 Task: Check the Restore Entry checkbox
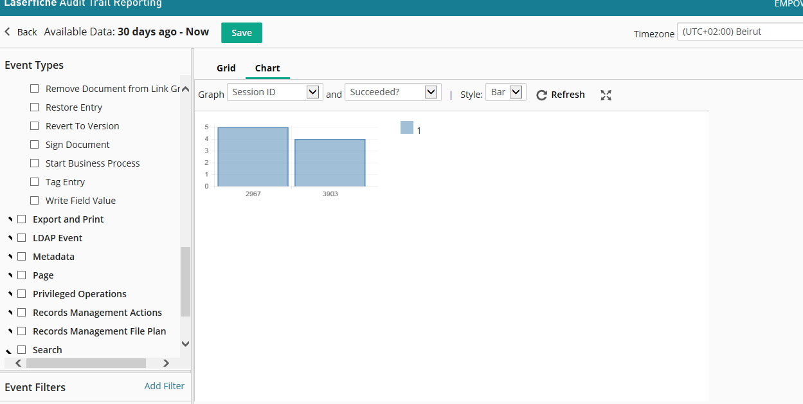point(35,107)
